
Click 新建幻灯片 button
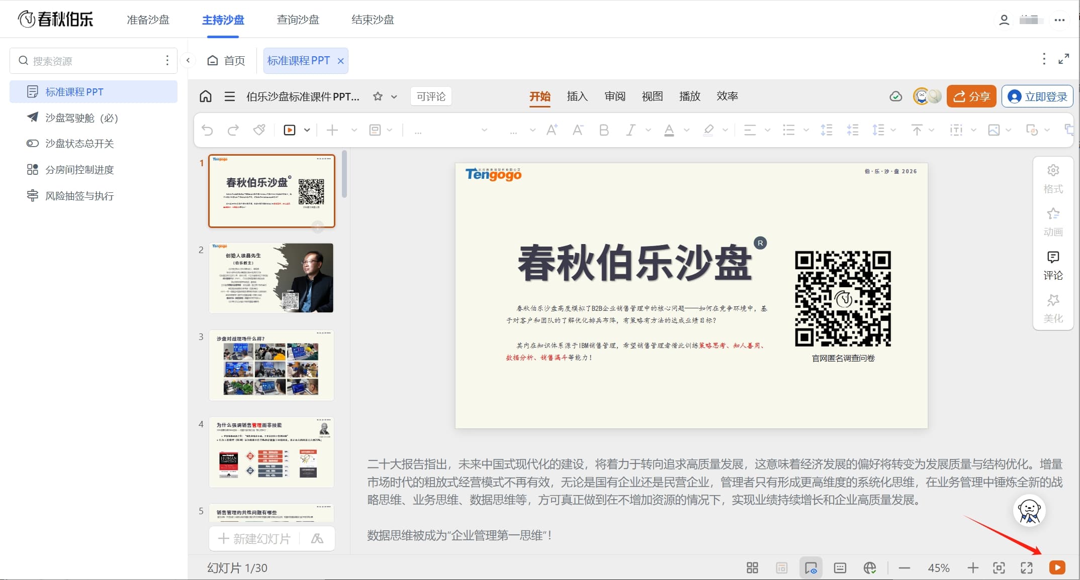(x=254, y=539)
